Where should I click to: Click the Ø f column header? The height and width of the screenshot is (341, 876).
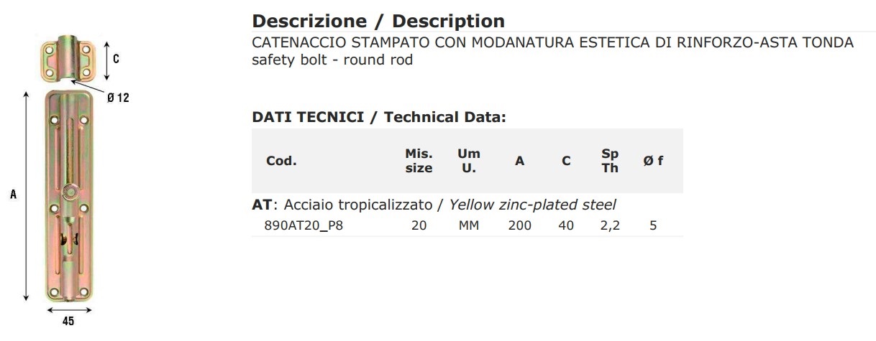click(653, 161)
